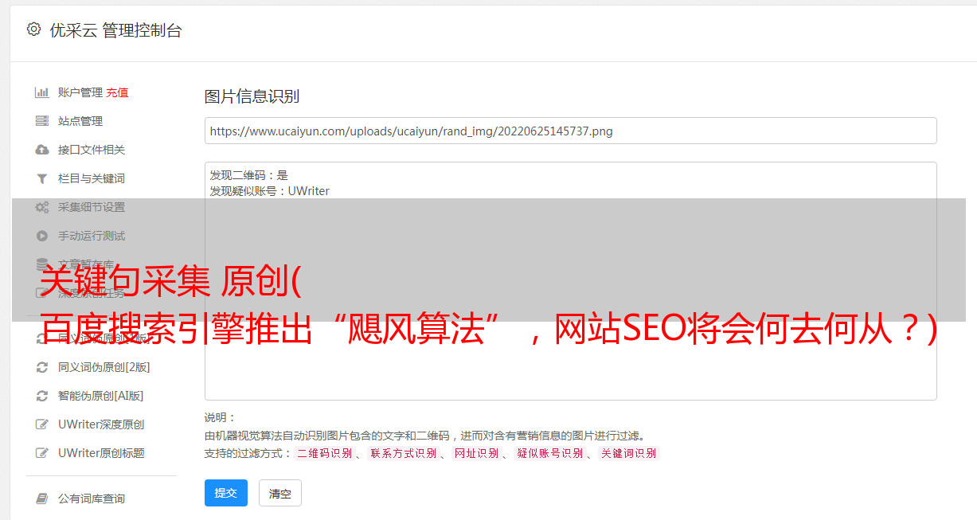
Task: Click the edit icon beside UWriter深度原创
Action: [x=42, y=424]
